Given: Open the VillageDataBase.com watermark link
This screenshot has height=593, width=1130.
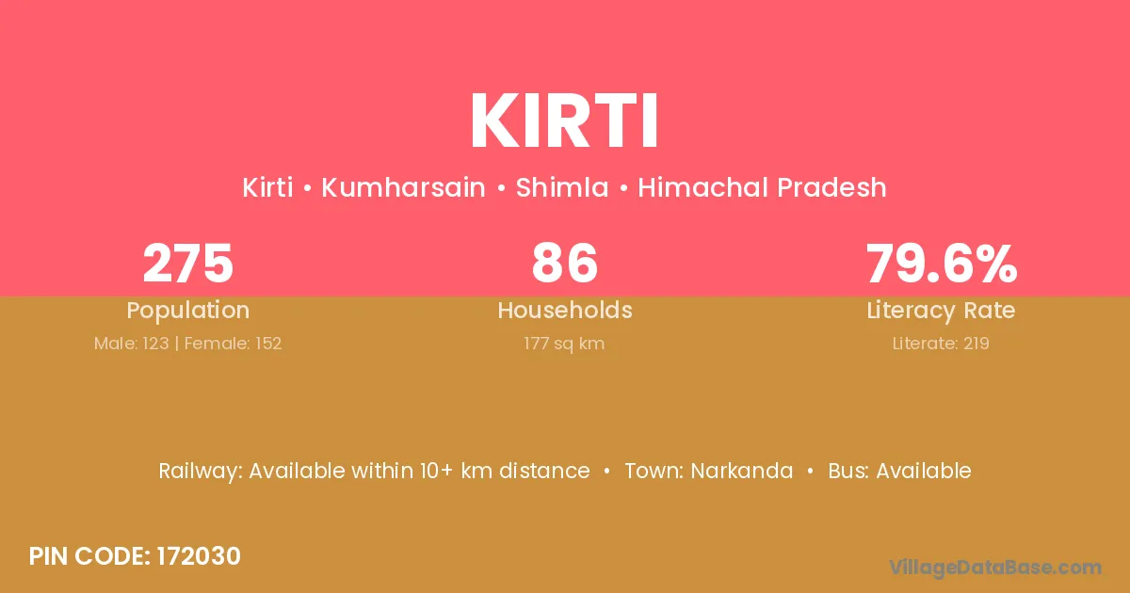Looking at the screenshot, I should [x=995, y=567].
